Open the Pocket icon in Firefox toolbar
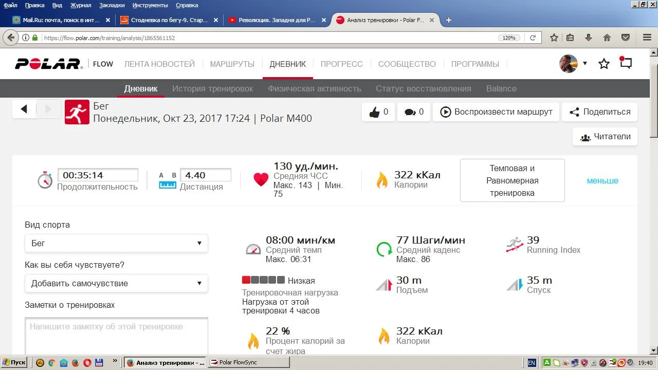 (626, 38)
